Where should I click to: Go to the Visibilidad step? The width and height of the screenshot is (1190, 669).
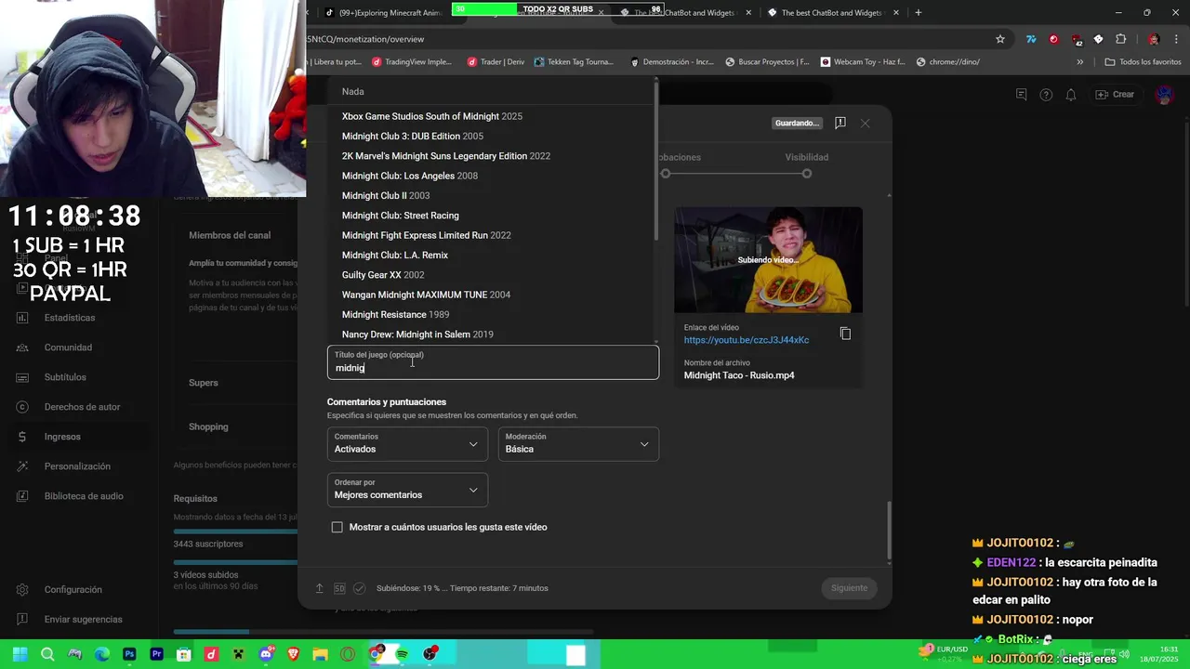pos(806,164)
